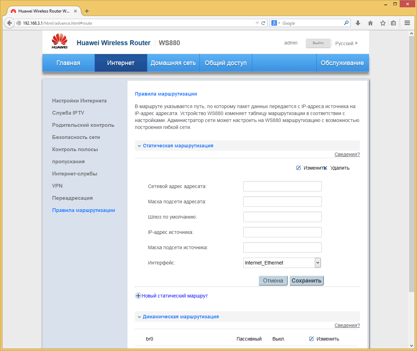417x351 pixels.
Task: Open the Интерфейс Internet_Ethernet dropdown
Action: point(282,263)
